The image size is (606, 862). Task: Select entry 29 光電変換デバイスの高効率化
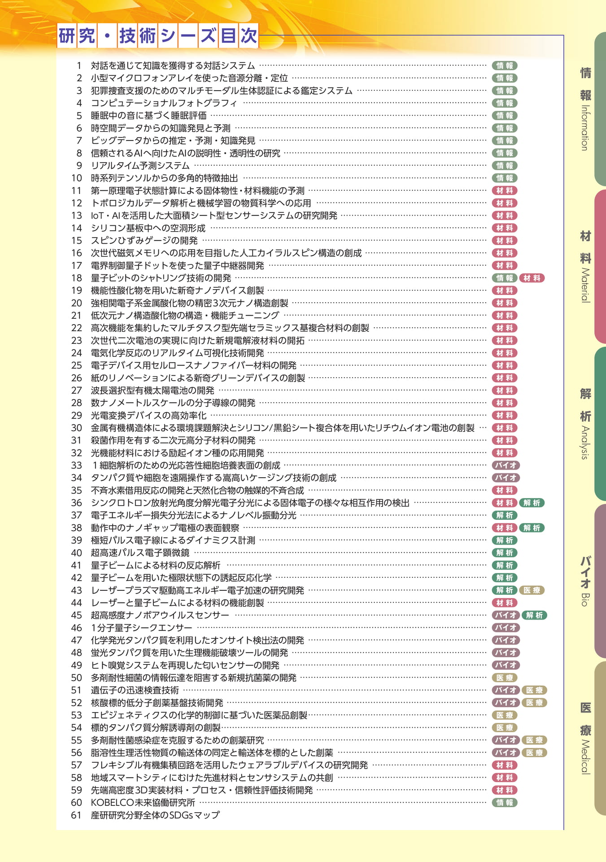coord(148,416)
